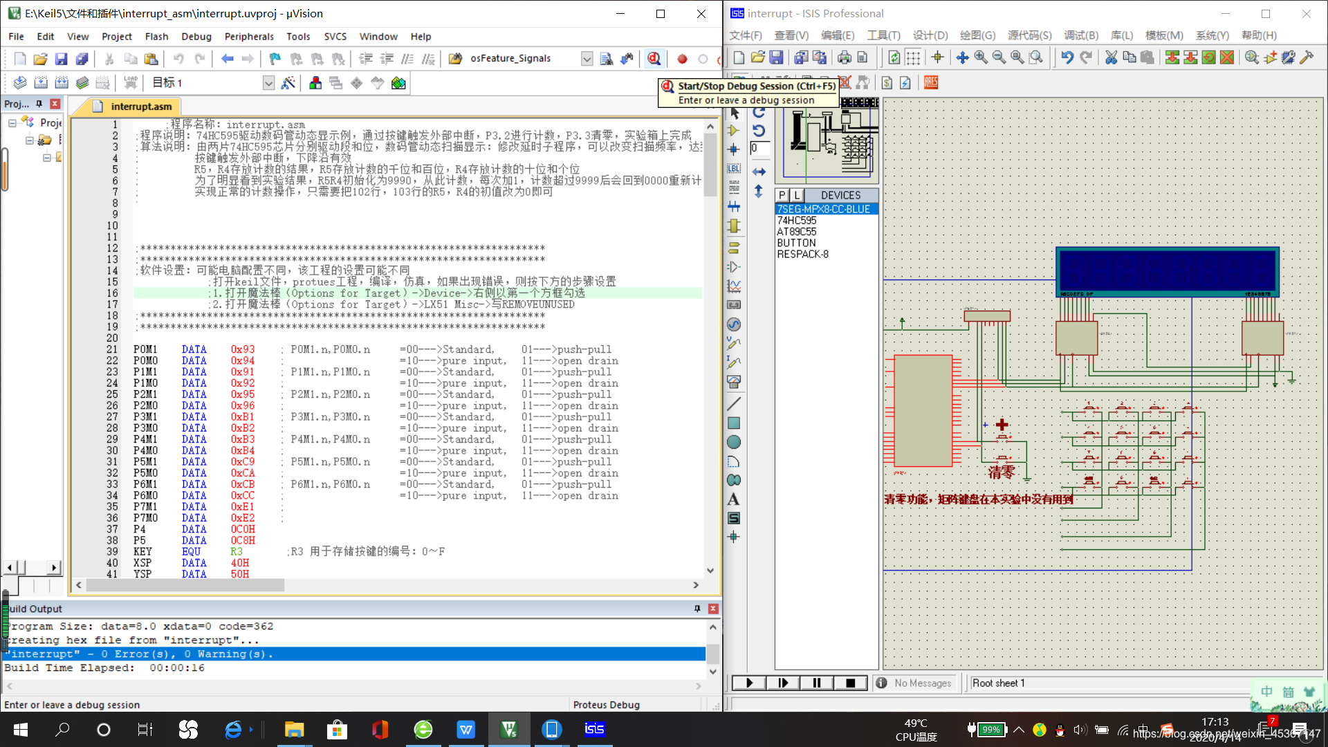Click Keil Rebuild all target files icon
1328x747 pixels.
pyautogui.click(x=62, y=83)
